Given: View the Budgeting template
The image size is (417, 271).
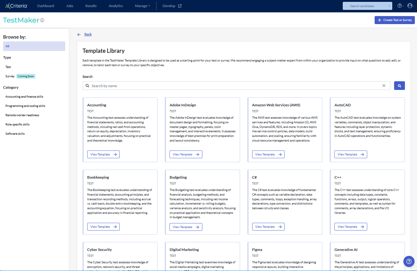Looking at the screenshot, I should [x=186, y=227].
